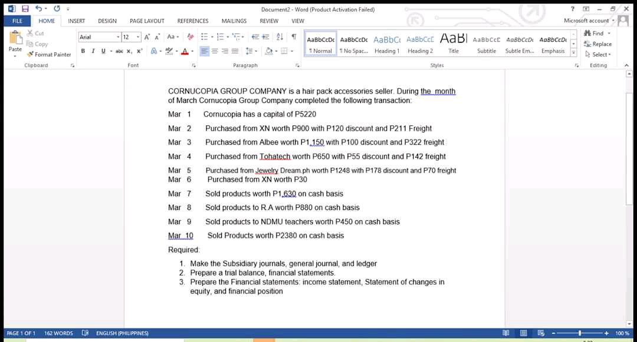Image resolution: width=637 pixels, height=342 pixels.
Task: Click the proofing errors book icon in status bar
Action: pos(85,333)
